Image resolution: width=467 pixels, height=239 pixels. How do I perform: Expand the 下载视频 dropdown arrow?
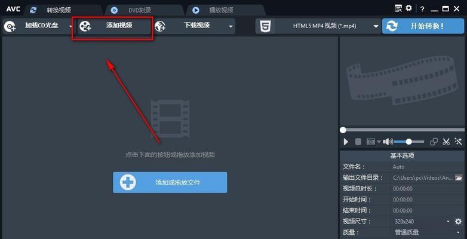(x=231, y=26)
